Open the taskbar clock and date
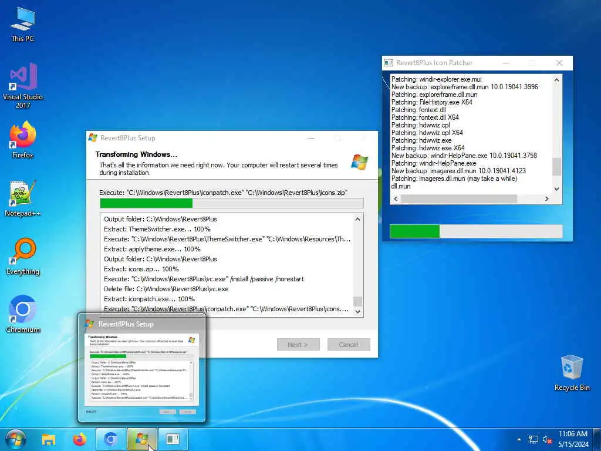This screenshot has width=601, height=451. (573, 439)
